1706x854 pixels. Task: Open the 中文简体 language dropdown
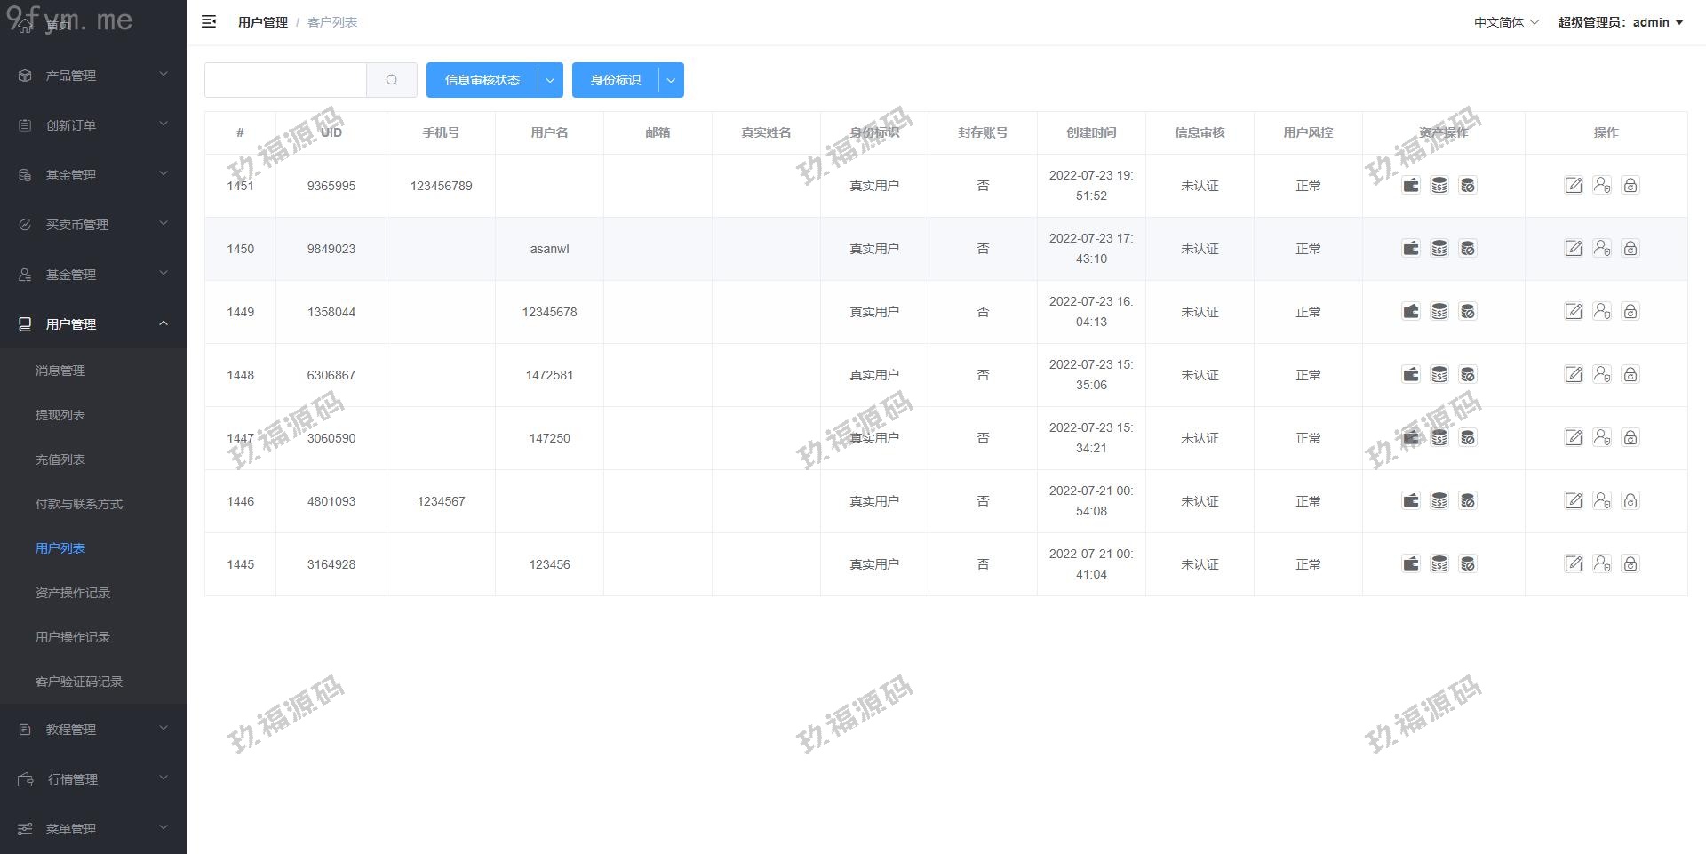click(x=1506, y=22)
